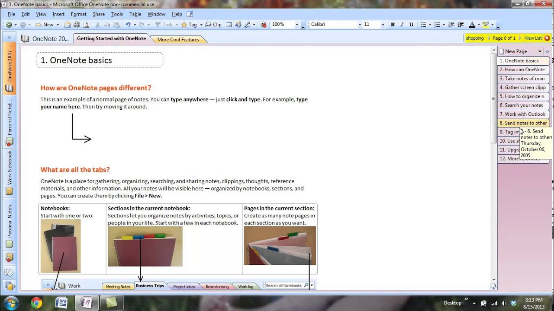The image size is (554, 311).
Task: Open the Back button history dropdown
Action: click(x=16, y=25)
